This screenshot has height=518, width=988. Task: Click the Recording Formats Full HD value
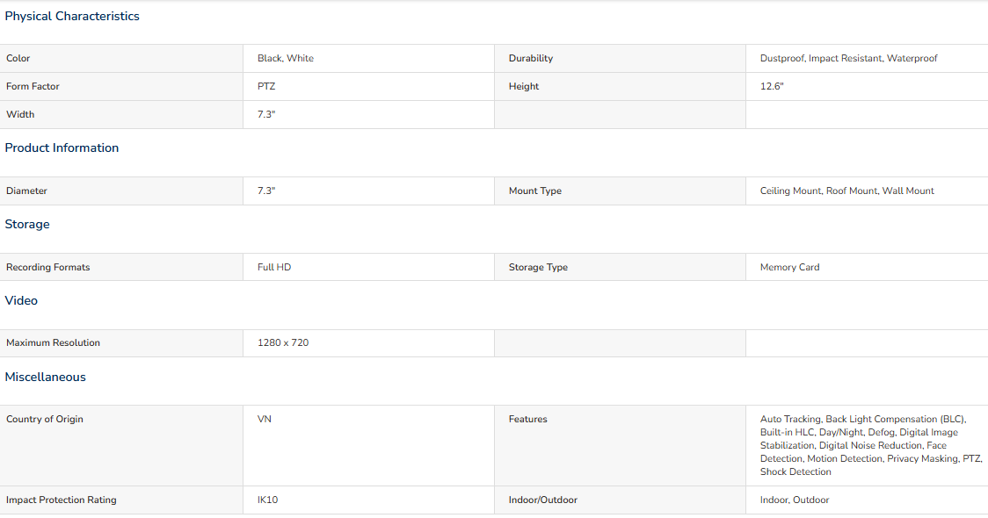pyautogui.click(x=274, y=267)
